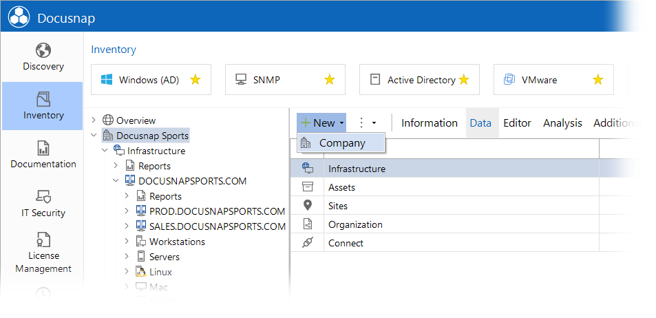656x318 pixels.
Task: Start the VMware inventory tile
Action: coord(554,80)
